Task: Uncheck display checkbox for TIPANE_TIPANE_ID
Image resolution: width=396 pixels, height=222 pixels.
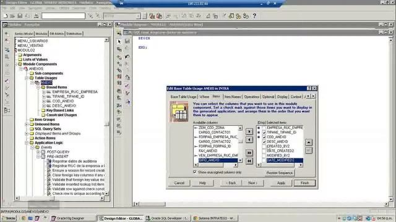Action: 264,133
